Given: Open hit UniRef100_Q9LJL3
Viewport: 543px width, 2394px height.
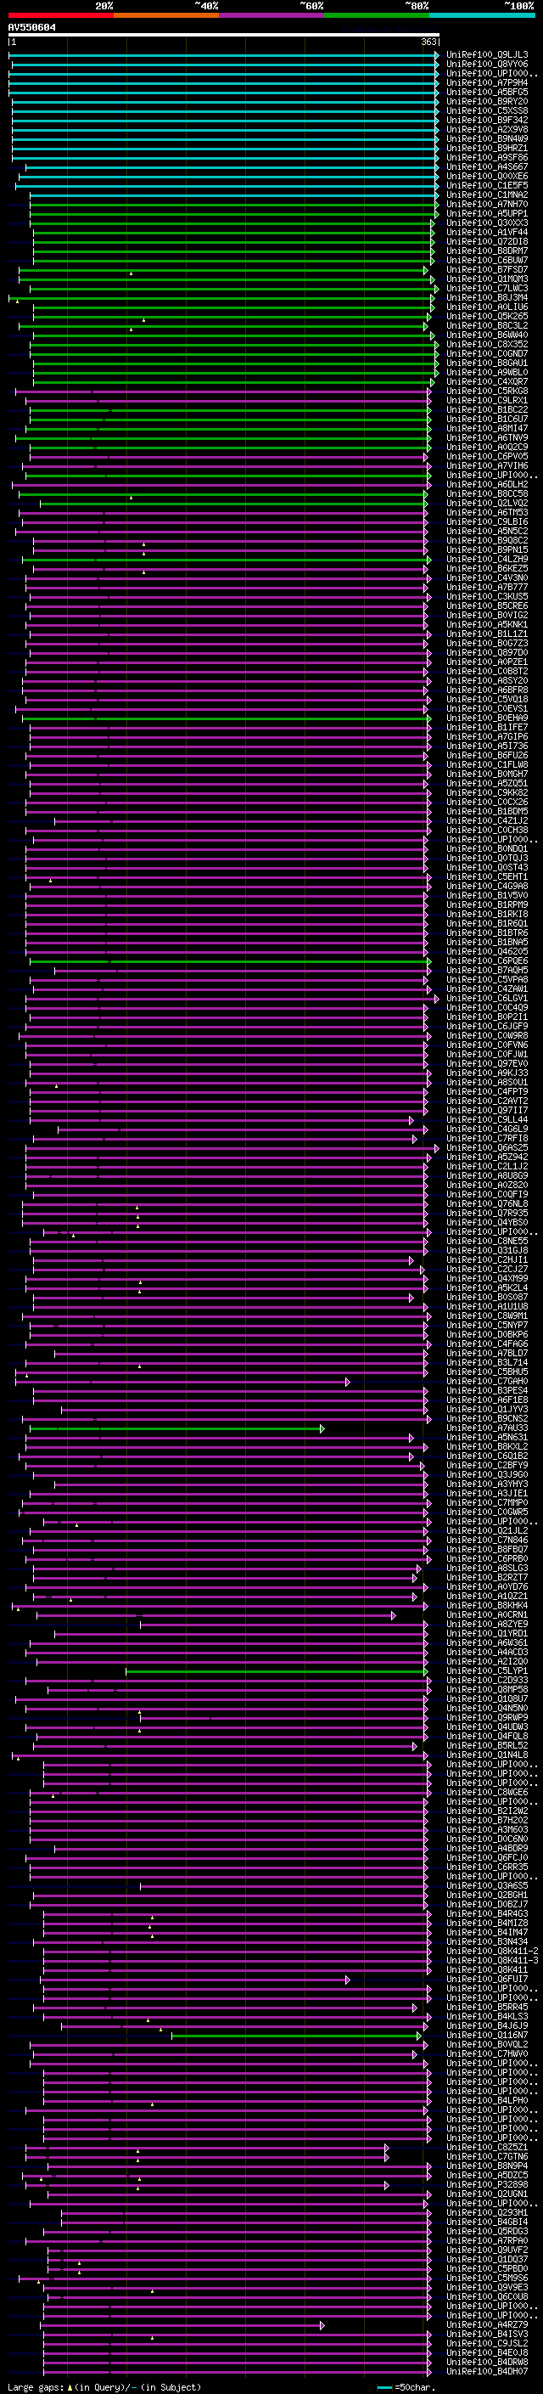Looking at the screenshot, I should [x=486, y=55].
